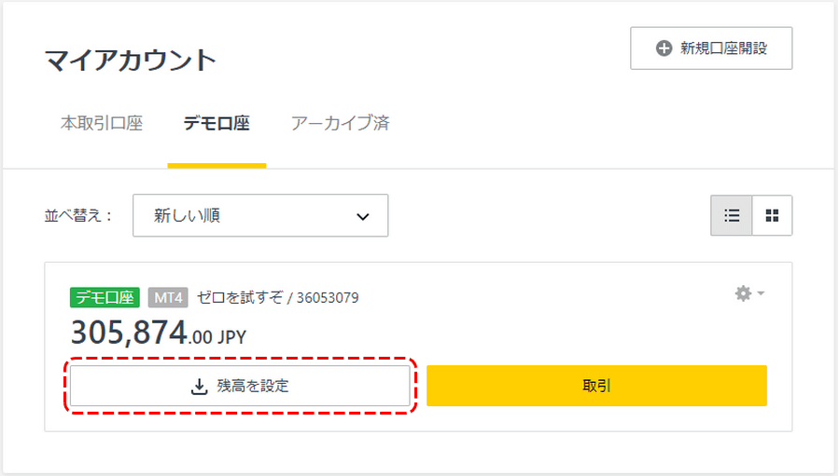Click the gray MT4 badge
The image size is (840, 476).
tap(168, 297)
